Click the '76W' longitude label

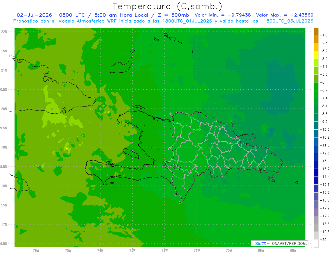[36, 250]
